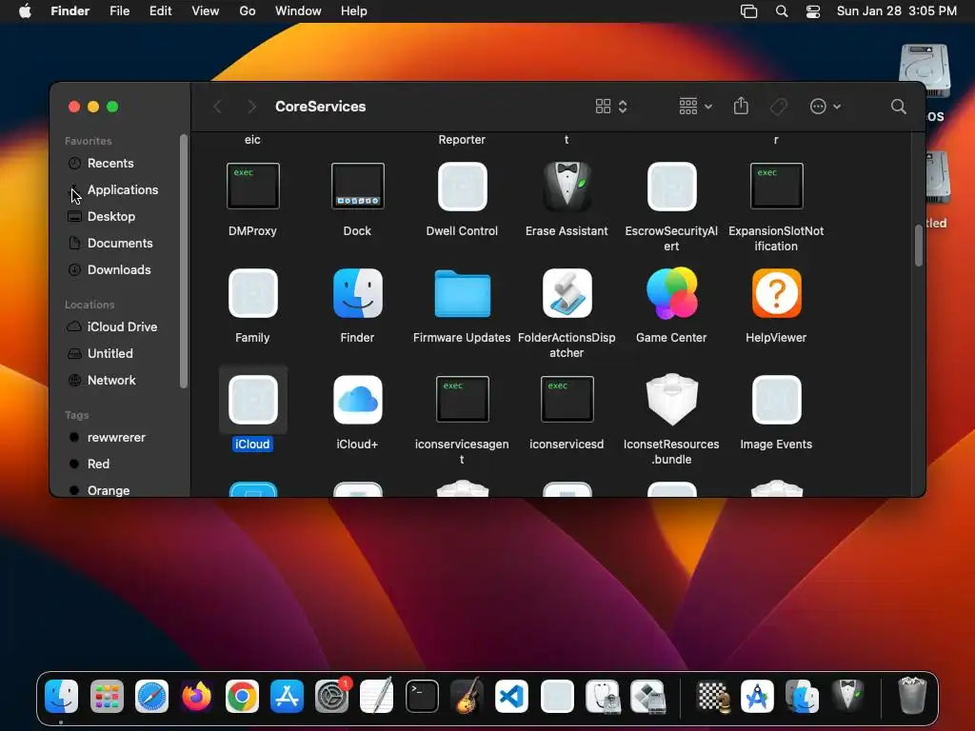The width and height of the screenshot is (975, 731).
Task: Select the HelpViewer app icon
Action: (776, 293)
